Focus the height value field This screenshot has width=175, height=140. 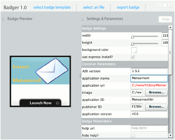click(x=165, y=43)
